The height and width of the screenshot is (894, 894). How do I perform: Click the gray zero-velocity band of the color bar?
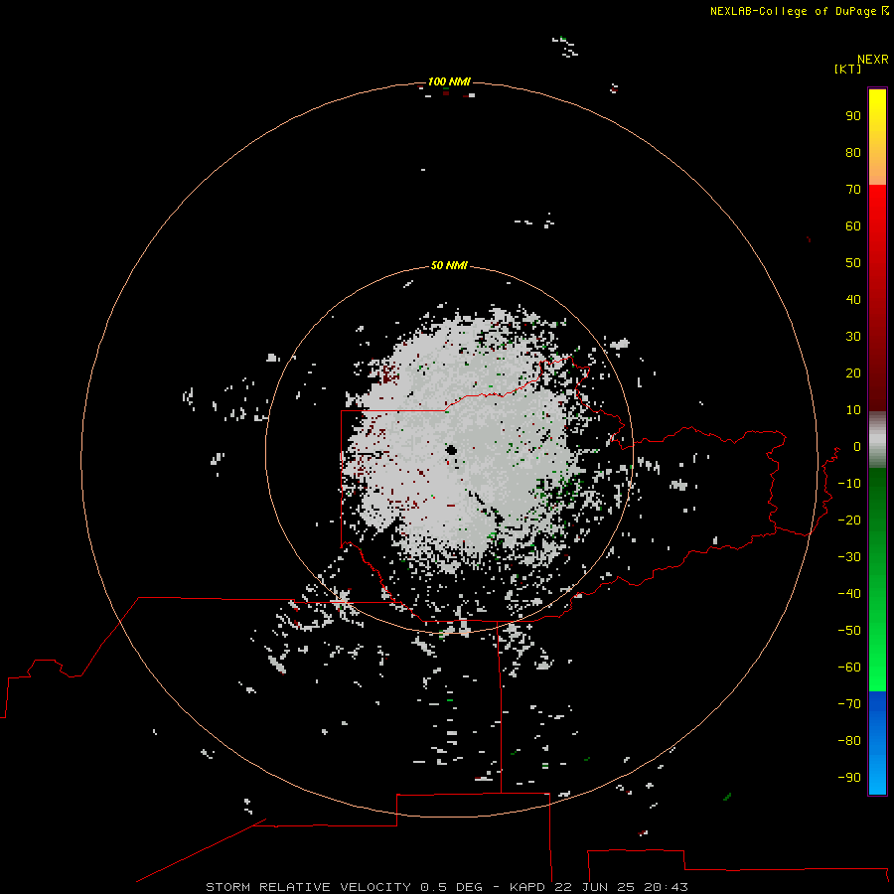tap(877, 440)
